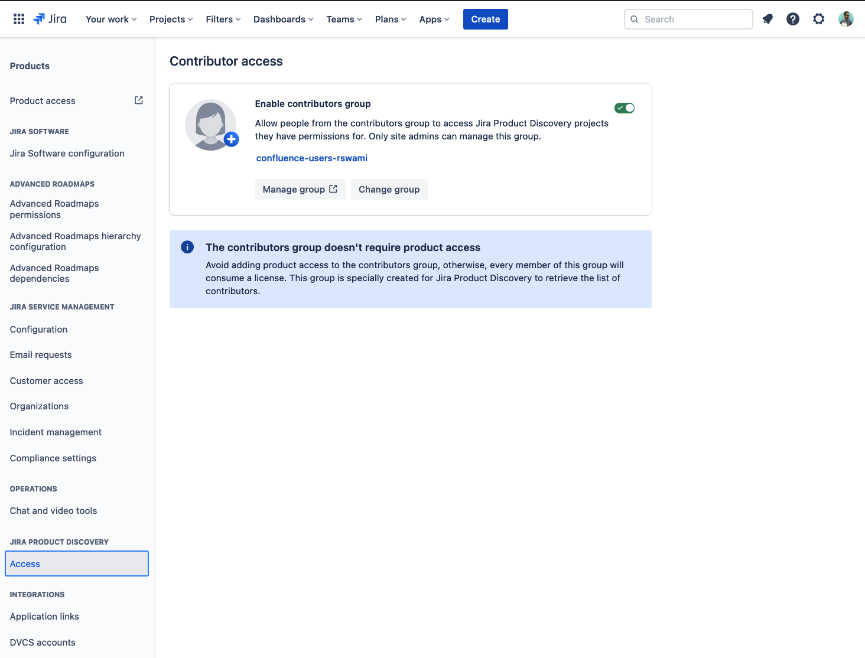
Task: Open notifications via the megaphone icon
Action: click(x=767, y=19)
